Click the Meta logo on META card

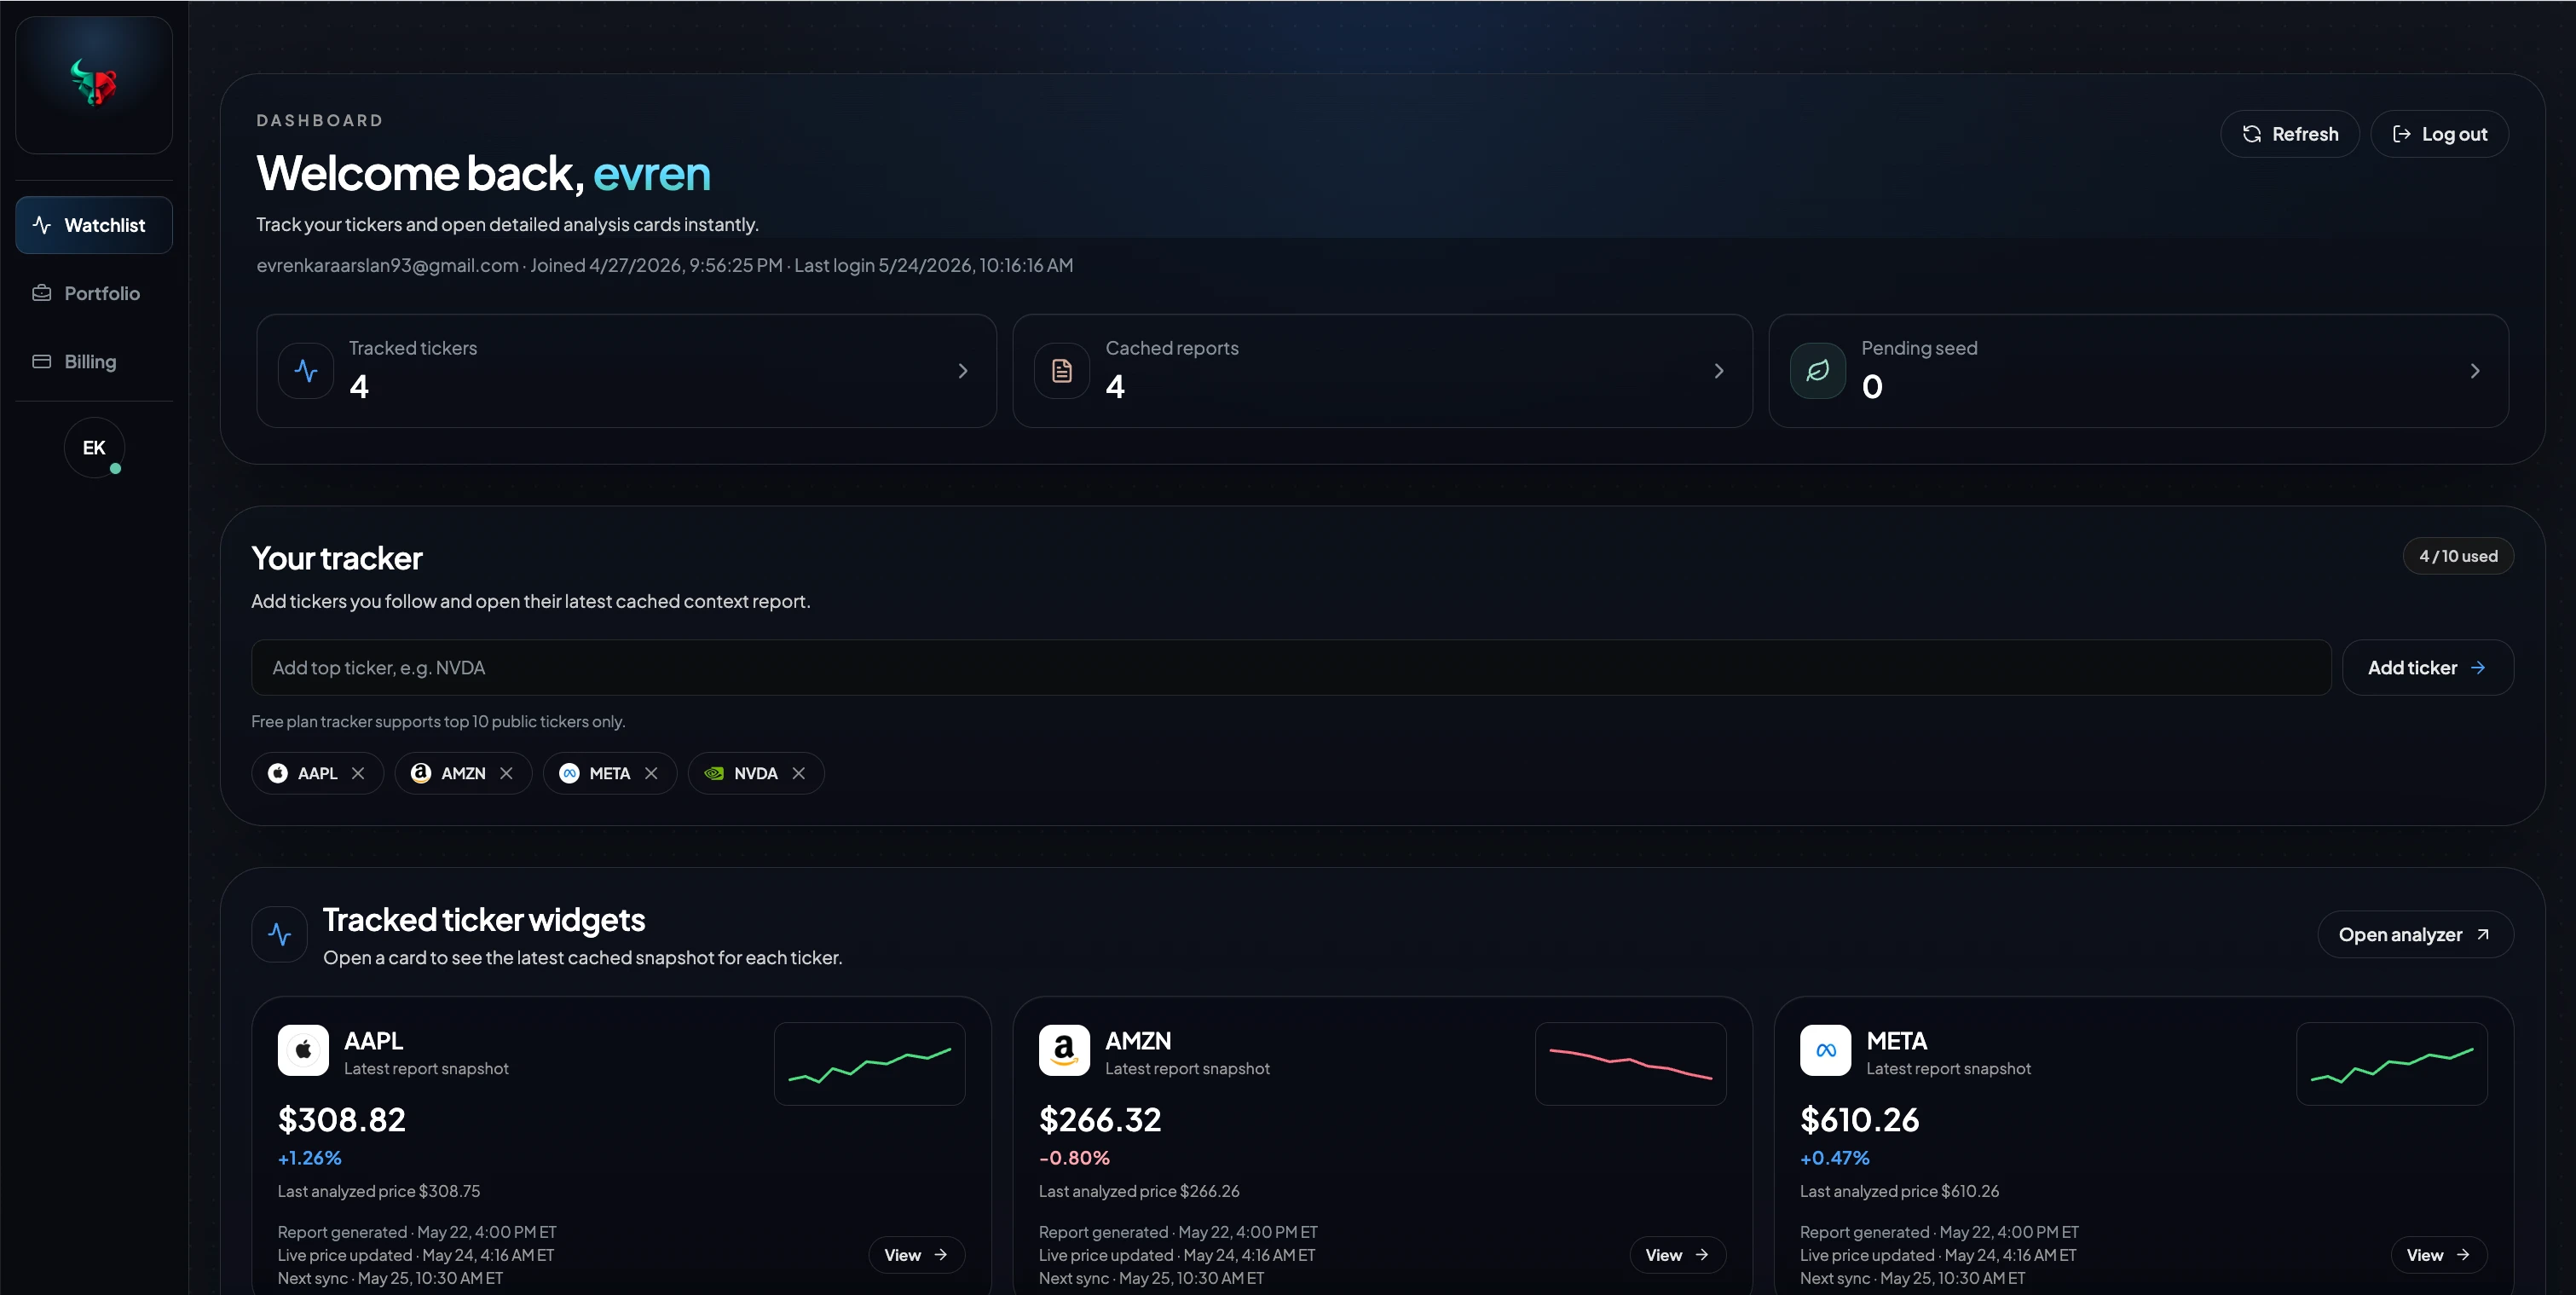[x=1825, y=1050]
